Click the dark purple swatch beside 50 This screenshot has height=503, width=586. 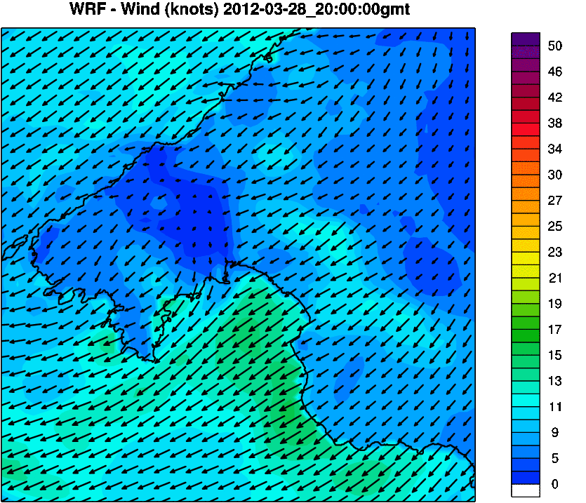[526, 39]
